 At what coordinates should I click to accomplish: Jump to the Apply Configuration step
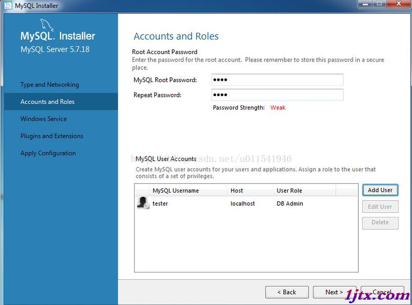pos(48,153)
